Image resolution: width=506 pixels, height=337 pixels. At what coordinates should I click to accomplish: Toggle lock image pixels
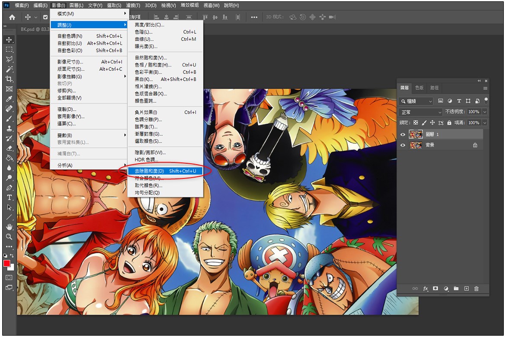pyautogui.click(x=424, y=123)
